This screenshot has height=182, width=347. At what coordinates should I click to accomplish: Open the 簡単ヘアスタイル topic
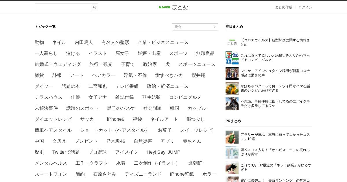click(53, 130)
